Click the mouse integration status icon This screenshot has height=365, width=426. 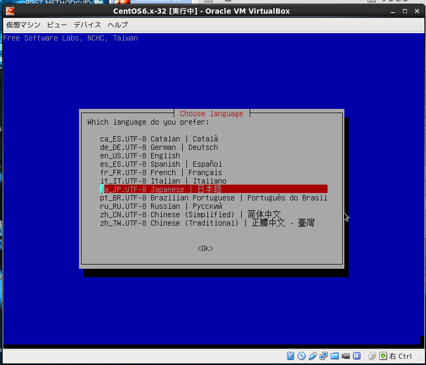coord(372,356)
